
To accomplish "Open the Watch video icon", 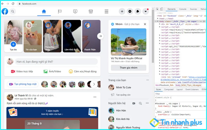I will [x=75, y=11].
